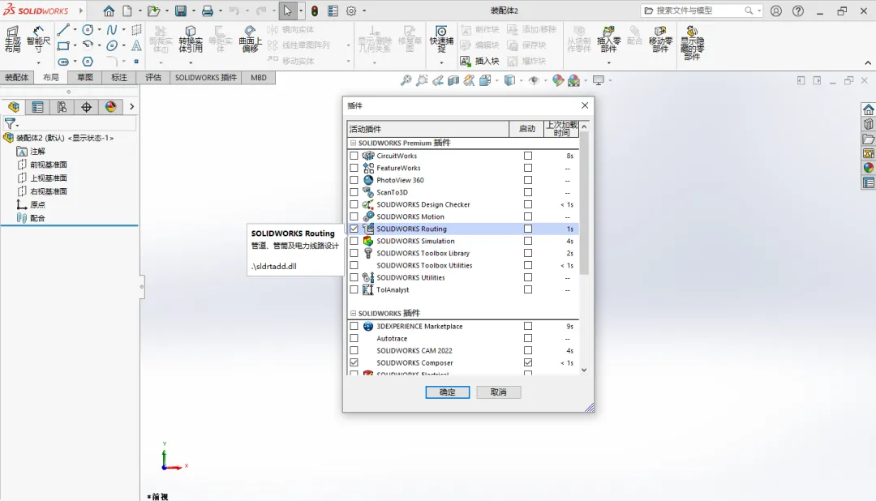Select the Spline sketch tool
This screenshot has height=501, width=876.
pos(112,30)
